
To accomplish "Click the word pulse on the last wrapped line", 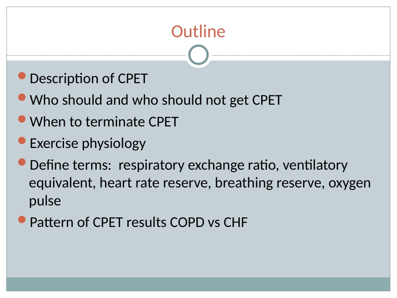I will [x=45, y=201].
